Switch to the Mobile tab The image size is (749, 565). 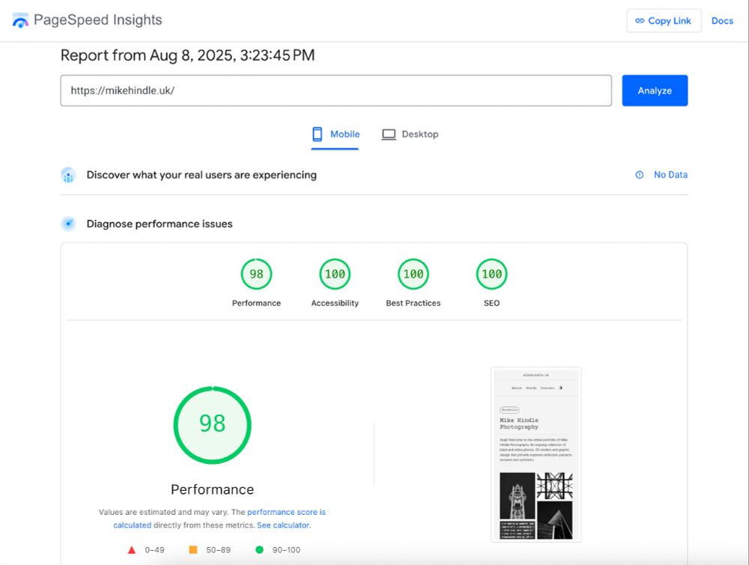click(x=335, y=135)
